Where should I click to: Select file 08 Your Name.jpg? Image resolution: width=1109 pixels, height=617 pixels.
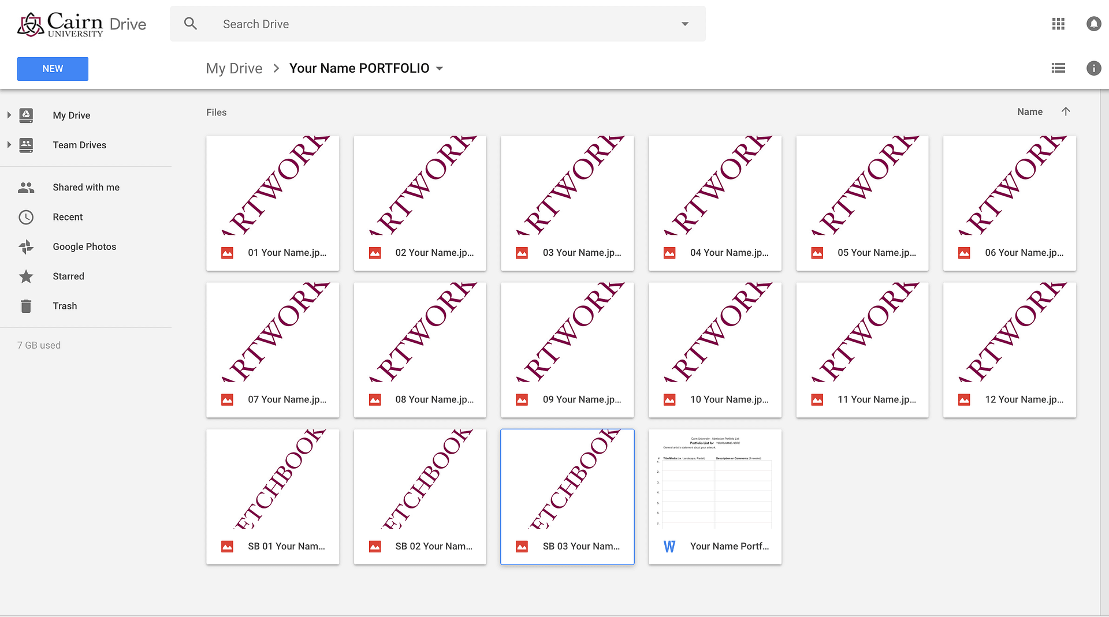tap(420, 350)
